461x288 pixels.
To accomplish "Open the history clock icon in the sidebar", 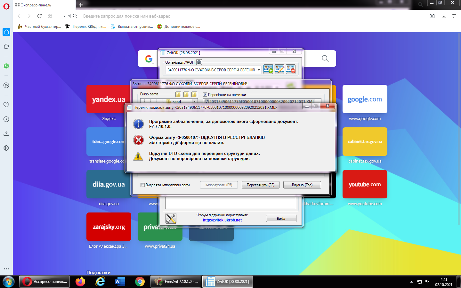I will coord(6,119).
